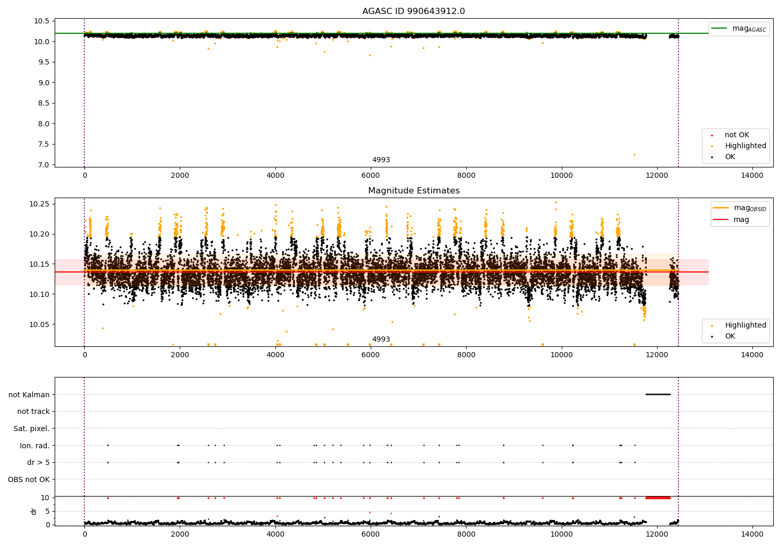
Task: Click the '8.5' y-tick on top plot
Action: point(44,103)
